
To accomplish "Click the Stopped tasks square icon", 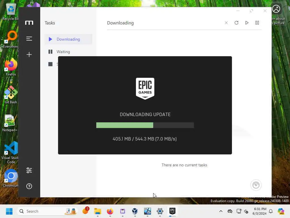I will coord(50,64).
